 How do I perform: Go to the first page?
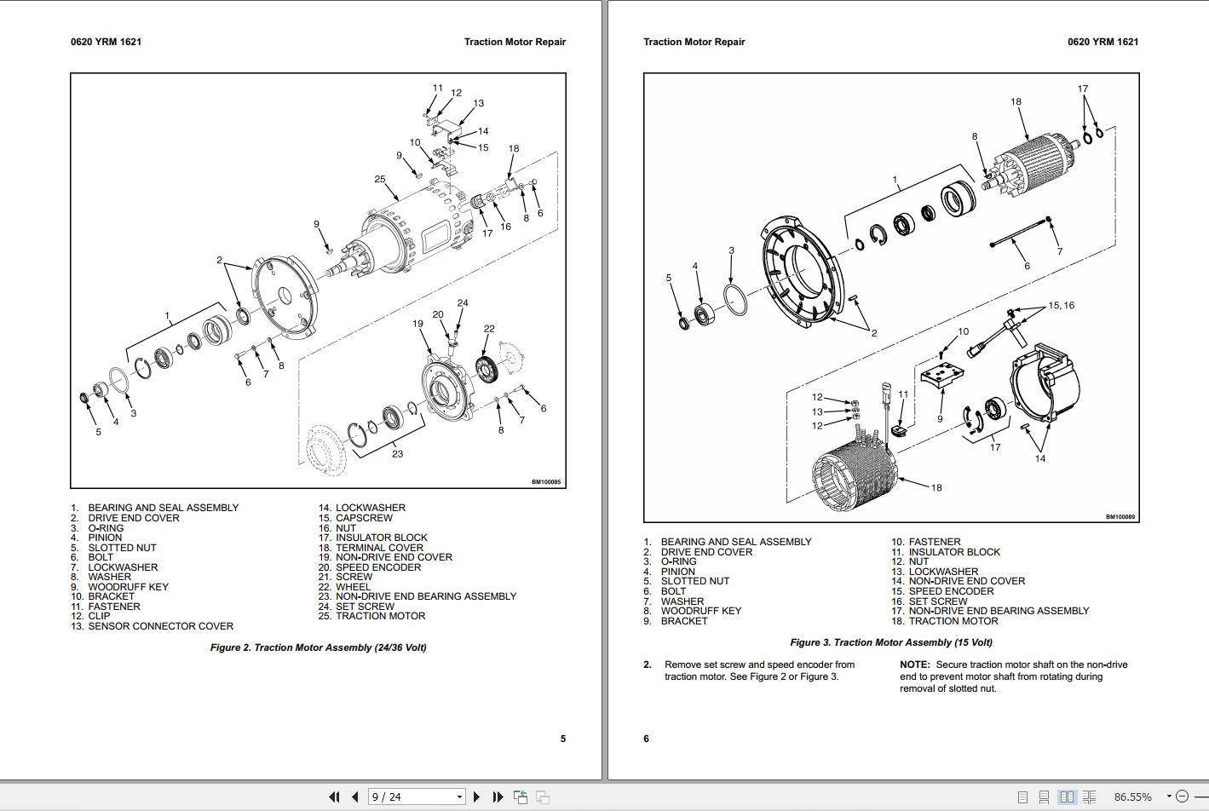click(x=334, y=797)
